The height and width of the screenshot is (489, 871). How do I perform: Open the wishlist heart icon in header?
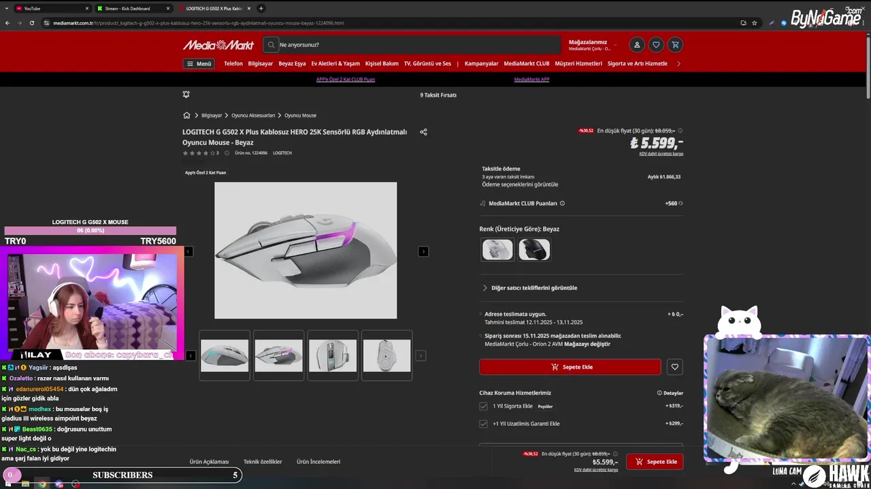[x=656, y=45]
